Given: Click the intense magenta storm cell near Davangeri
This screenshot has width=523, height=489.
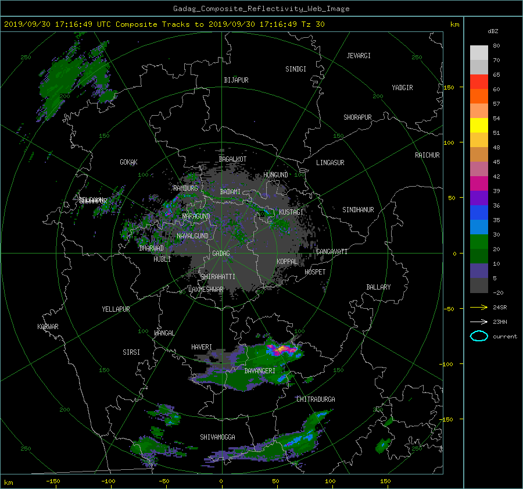Looking at the screenshot, I should click(282, 350).
